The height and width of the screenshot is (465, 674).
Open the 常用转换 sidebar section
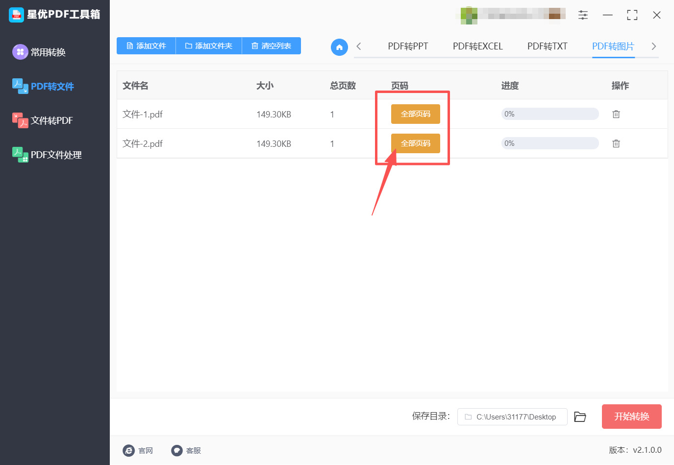pos(39,52)
